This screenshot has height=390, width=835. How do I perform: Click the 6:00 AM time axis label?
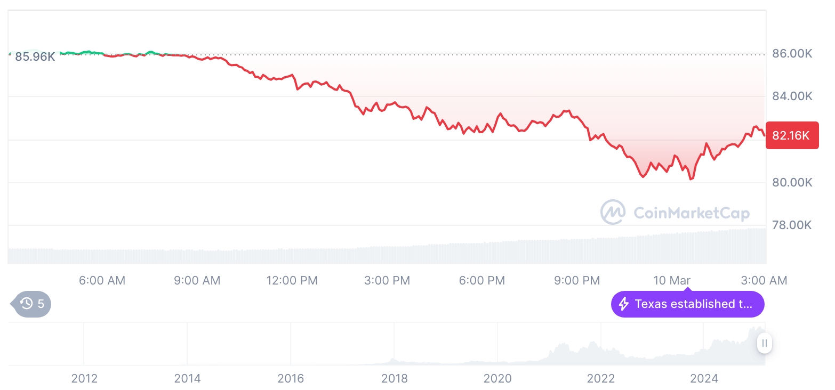(x=102, y=280)
